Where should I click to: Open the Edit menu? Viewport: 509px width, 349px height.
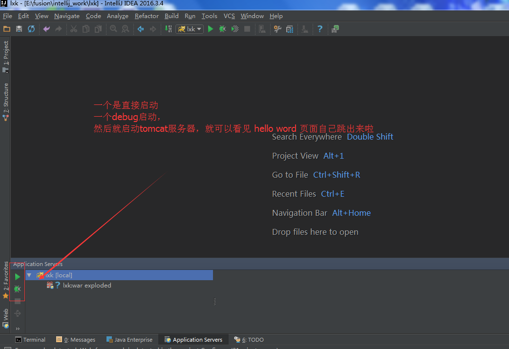23,16
